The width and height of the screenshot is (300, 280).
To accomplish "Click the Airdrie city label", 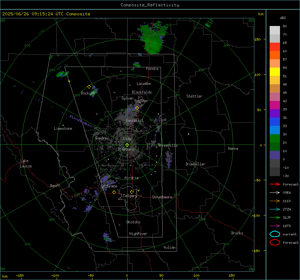I will [131, 178].
